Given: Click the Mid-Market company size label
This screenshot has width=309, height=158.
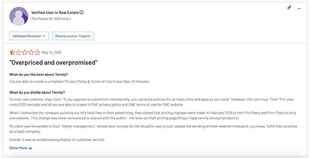Looking at the screenshot, I should (51, 19).
